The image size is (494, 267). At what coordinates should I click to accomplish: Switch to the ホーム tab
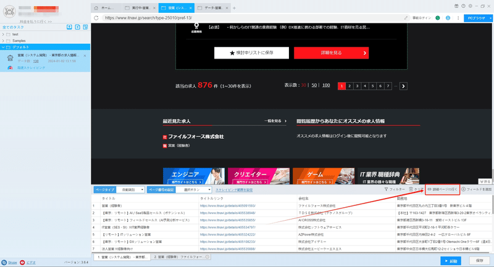pyautogui.click(x=107, y=8)
